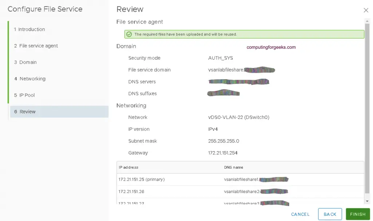This screenshot has height=221, width=373.
Task: Go to step 1 Introduction
Action: click(29, 29)
